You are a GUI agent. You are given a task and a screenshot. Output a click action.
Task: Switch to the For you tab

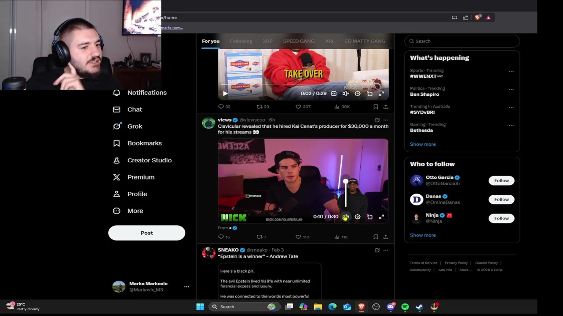pos(211,41)
